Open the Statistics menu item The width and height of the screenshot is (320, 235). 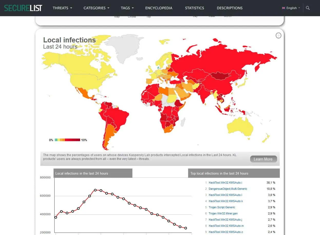[194, 8]
